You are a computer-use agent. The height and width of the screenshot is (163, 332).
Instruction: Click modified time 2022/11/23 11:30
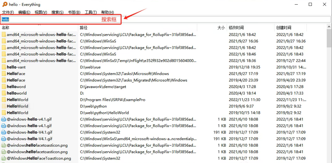(245, 100)
